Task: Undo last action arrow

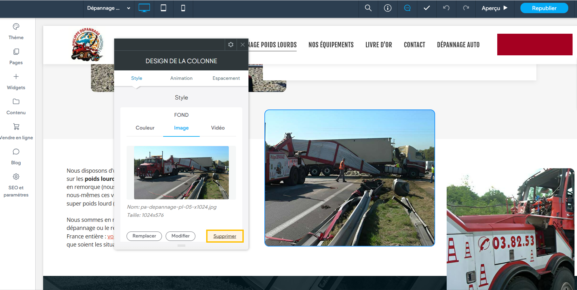Action: (446, 8)
